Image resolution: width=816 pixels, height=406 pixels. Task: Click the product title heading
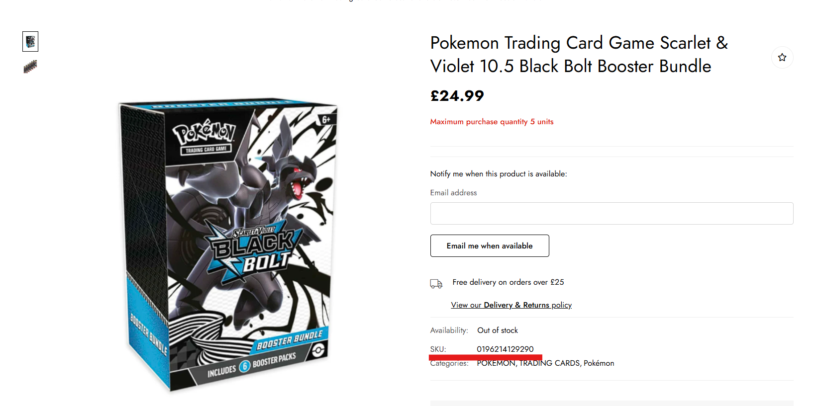[x=579, y=55]
